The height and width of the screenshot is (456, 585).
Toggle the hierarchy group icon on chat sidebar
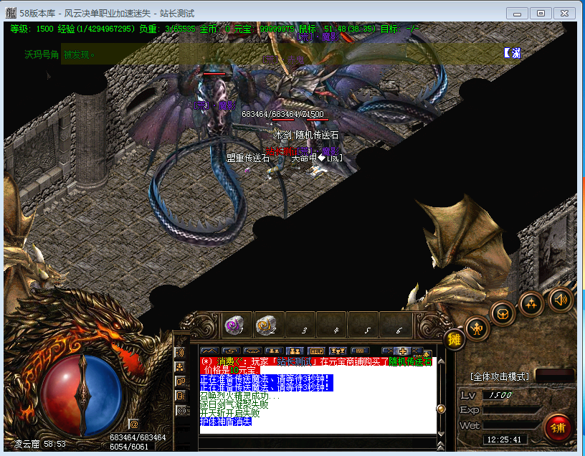point(181,367)
